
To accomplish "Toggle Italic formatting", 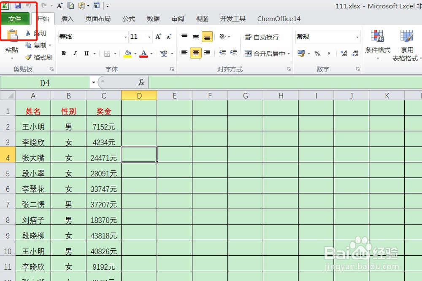I will click(75, 54).
